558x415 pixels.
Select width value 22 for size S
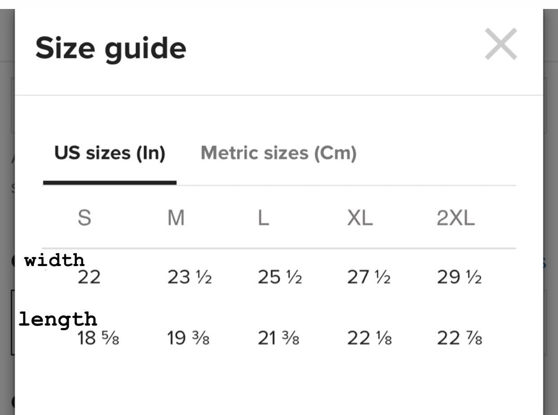[89, 278]
